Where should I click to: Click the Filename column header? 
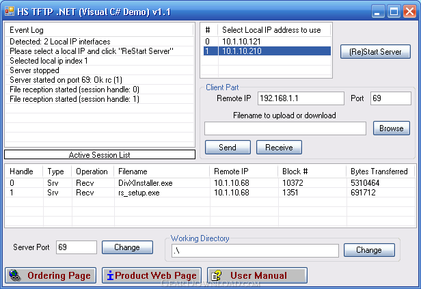pyautogui.click(x=162, y=171)
